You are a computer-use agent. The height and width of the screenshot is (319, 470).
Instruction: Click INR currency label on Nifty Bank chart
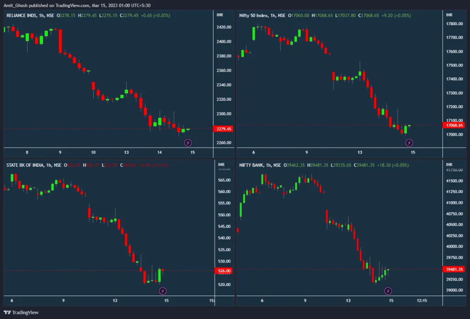click(449, 165)
